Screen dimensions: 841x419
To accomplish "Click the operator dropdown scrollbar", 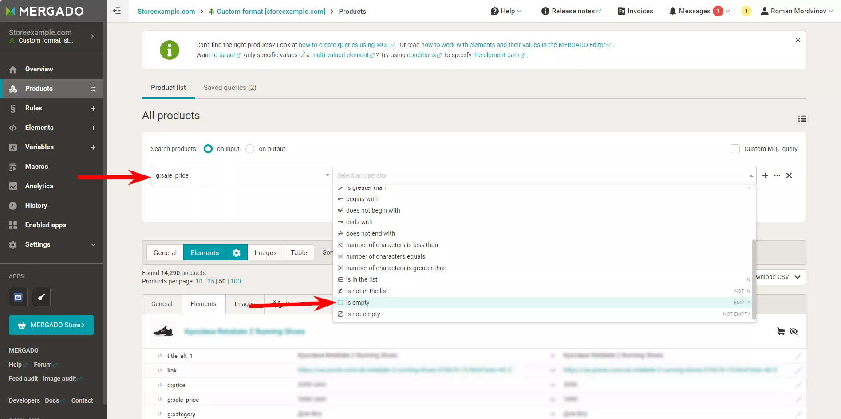I will click(754, 279).
